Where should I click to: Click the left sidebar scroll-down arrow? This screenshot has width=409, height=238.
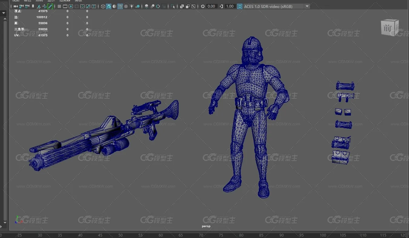(x=5, y=223)
